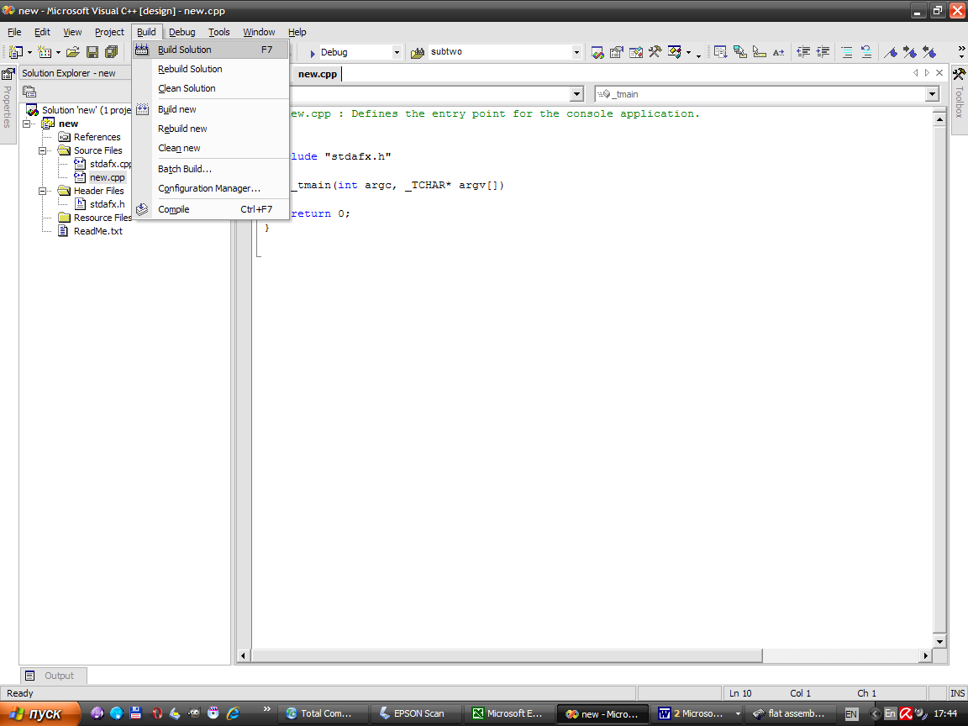Choose Clean new menu entry

click(211, 148)
